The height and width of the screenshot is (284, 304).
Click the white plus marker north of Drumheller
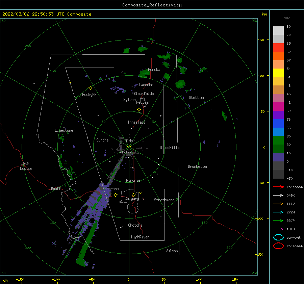click(191, 136)
